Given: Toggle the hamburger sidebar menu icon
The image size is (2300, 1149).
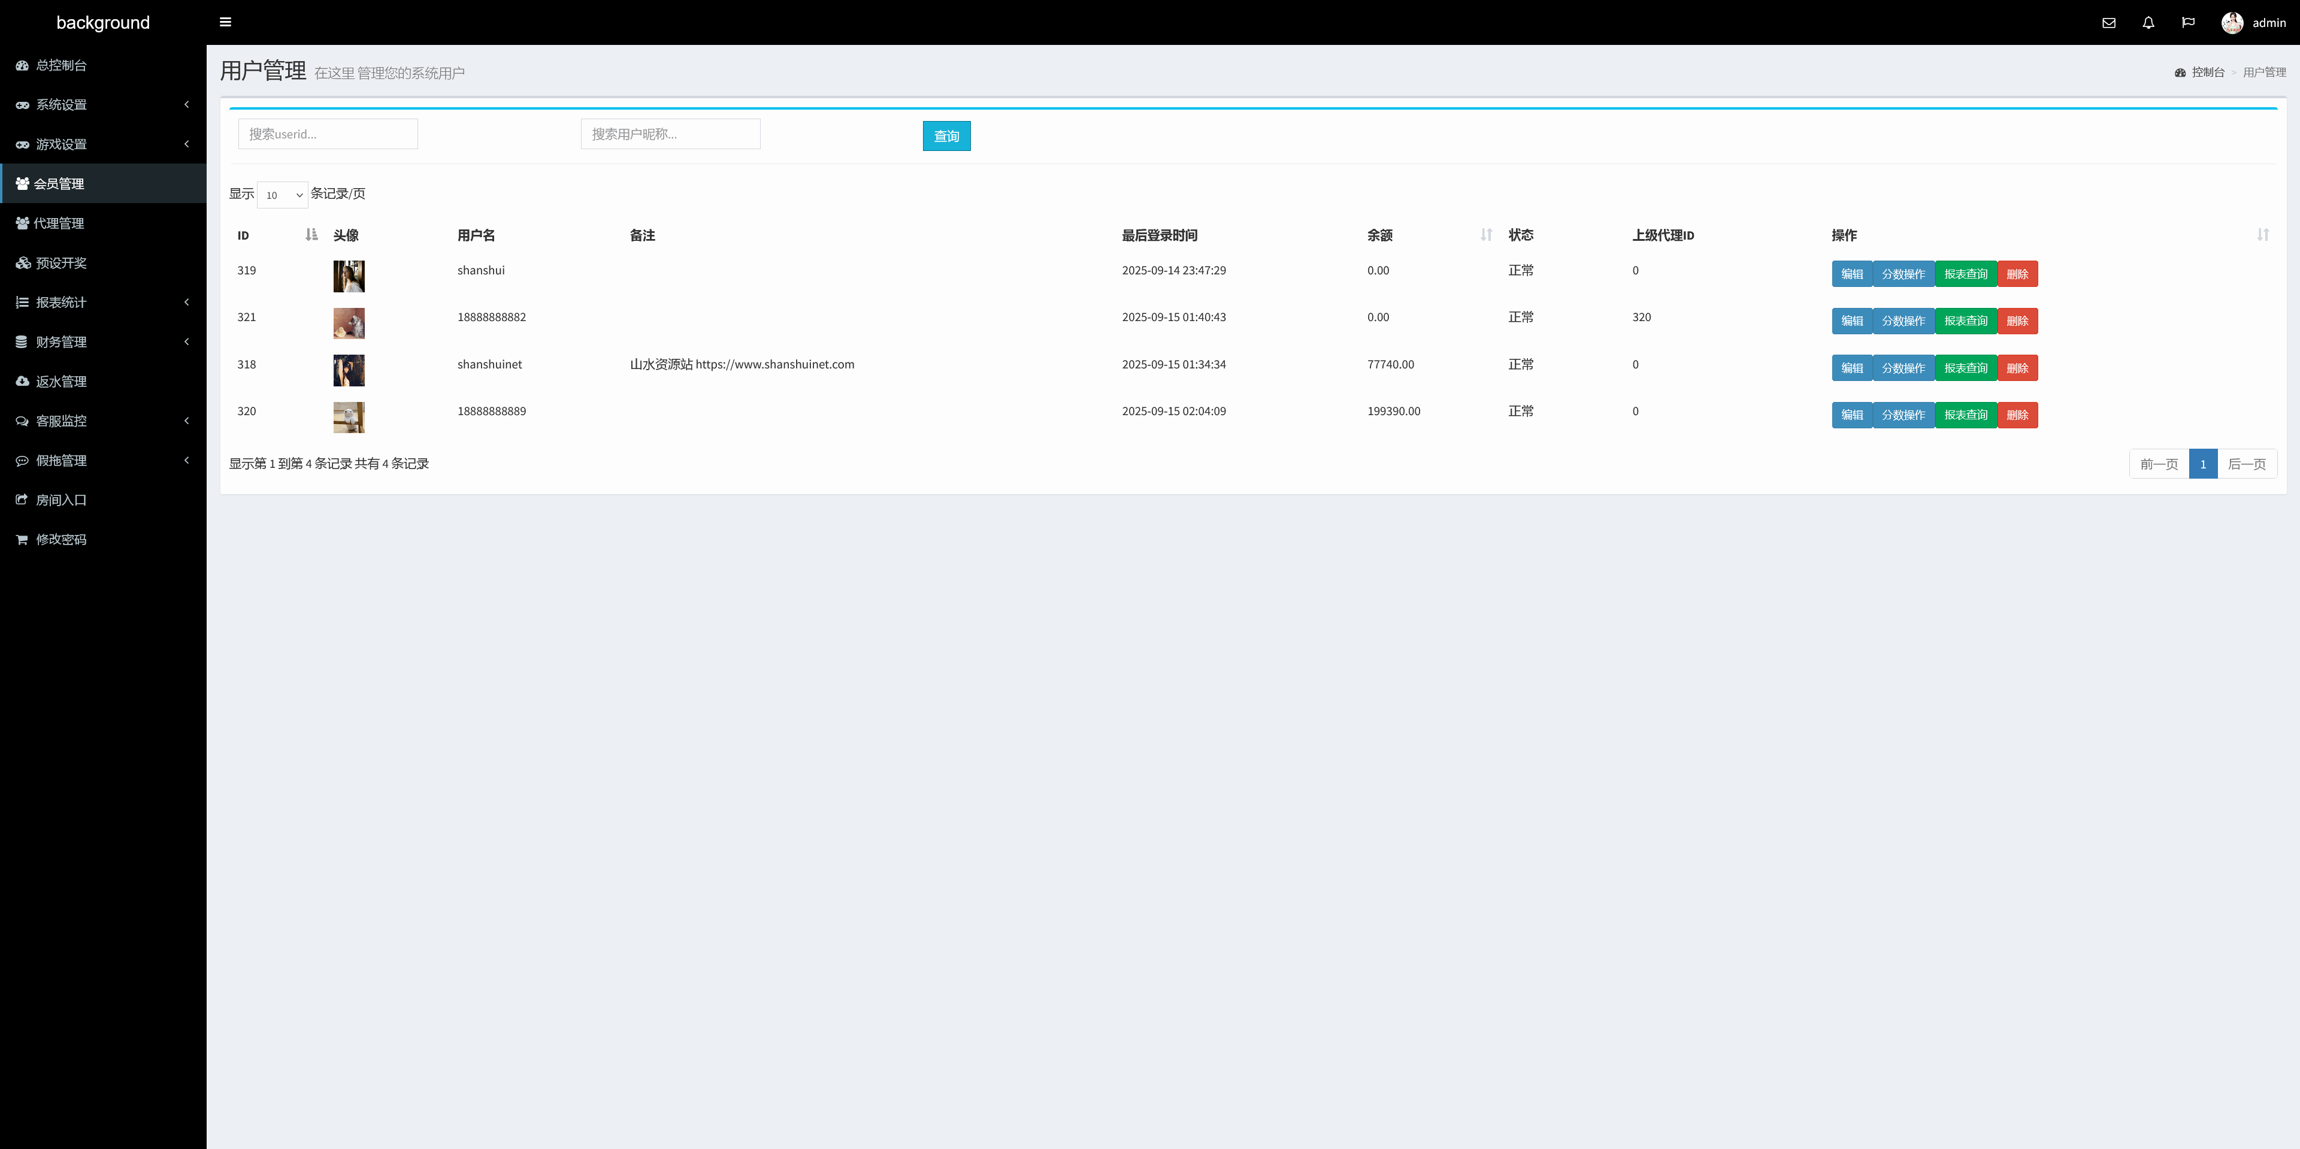Looking at the screenshot, I should tap(225, 22).
